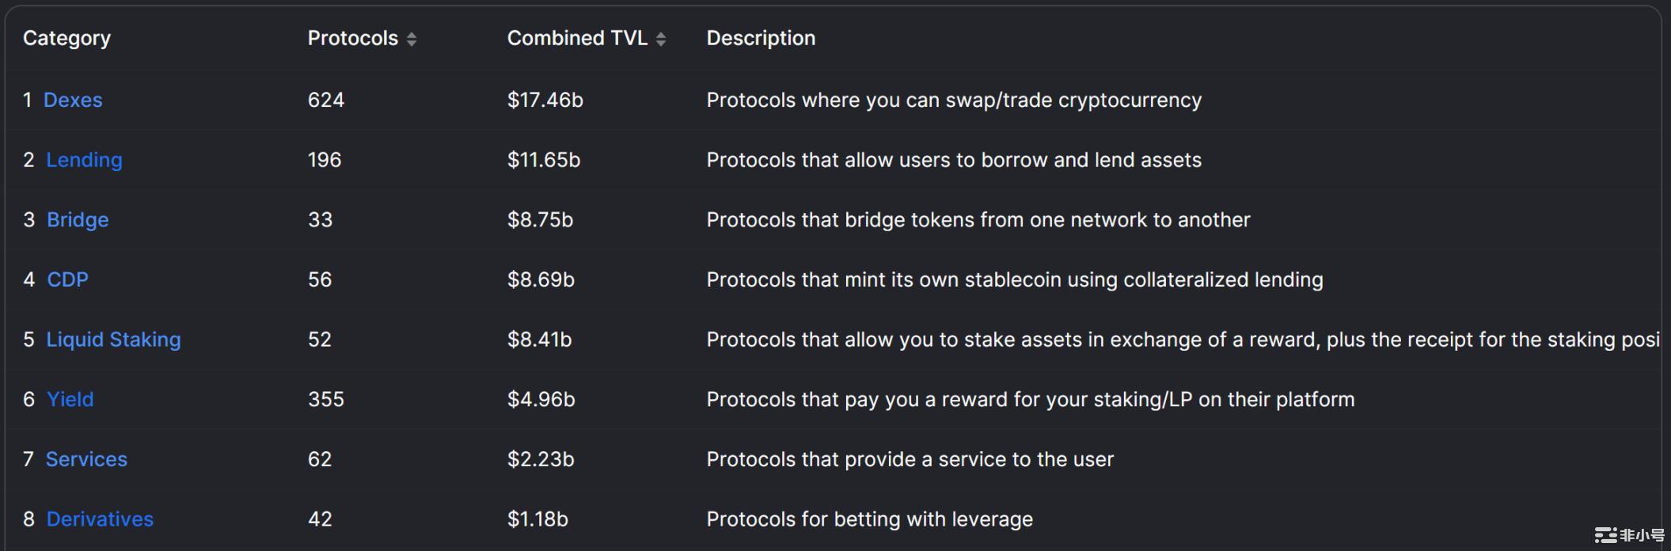Sort table by Protocols column arrows
The height and width of the screenshot is (551, 1671).
point(412,39)
